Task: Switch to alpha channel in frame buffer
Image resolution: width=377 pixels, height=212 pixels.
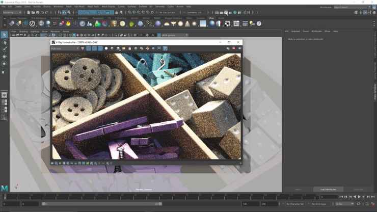Action: click(105, 48)
